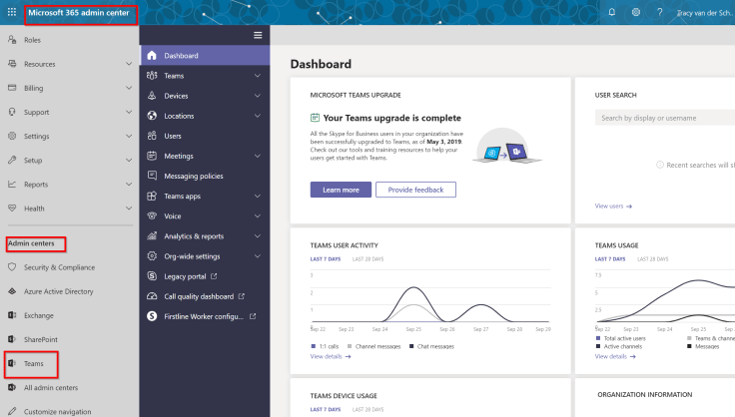The width and height of the screenshot is (735, 417).
Task: Open the app launcher waffle icon
Action: (x=12, y=15)
